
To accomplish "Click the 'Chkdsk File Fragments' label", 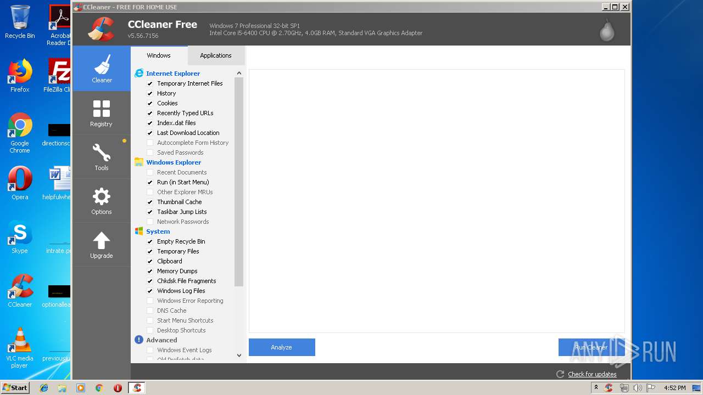I will coord(187,281).
